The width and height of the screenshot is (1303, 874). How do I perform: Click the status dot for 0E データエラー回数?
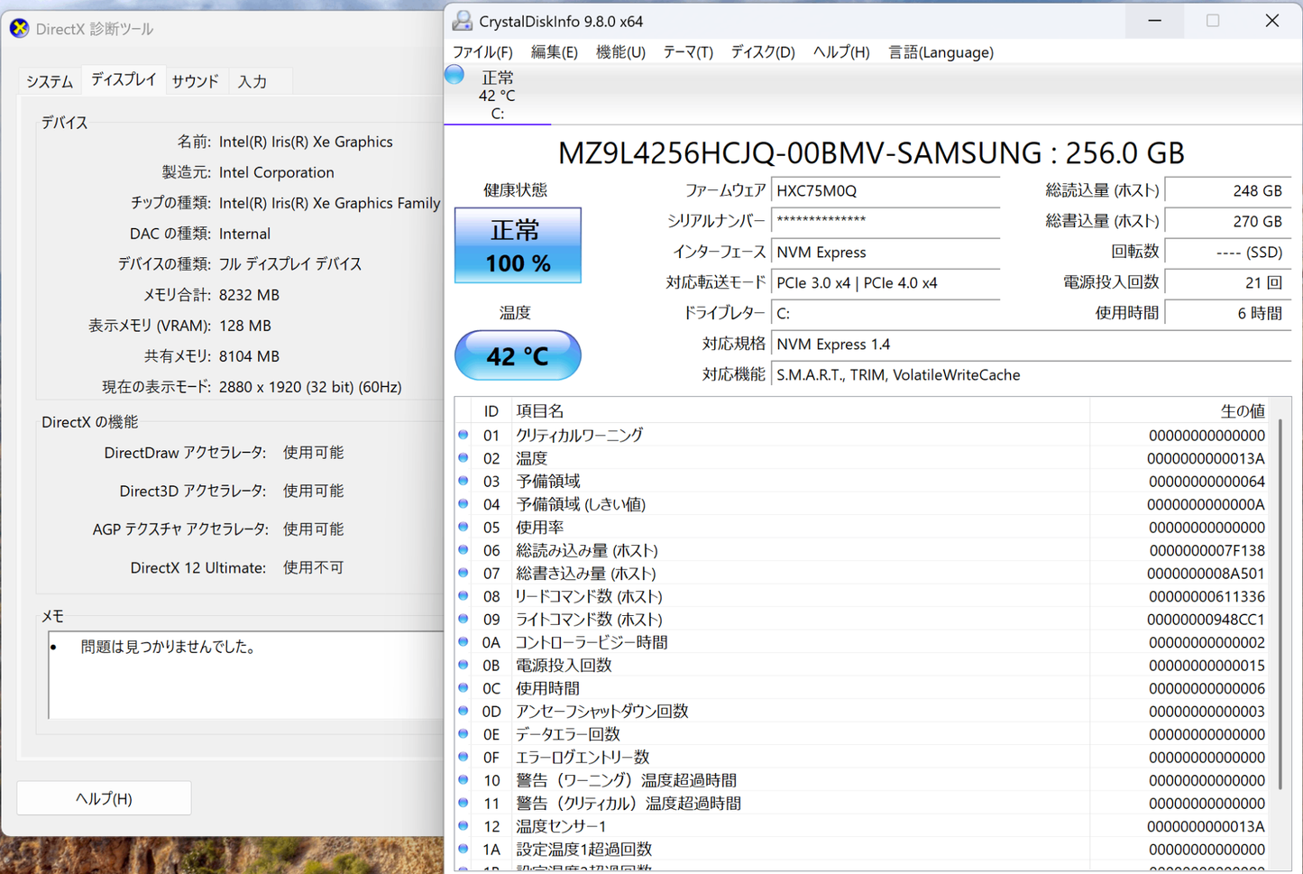[463, 734]
